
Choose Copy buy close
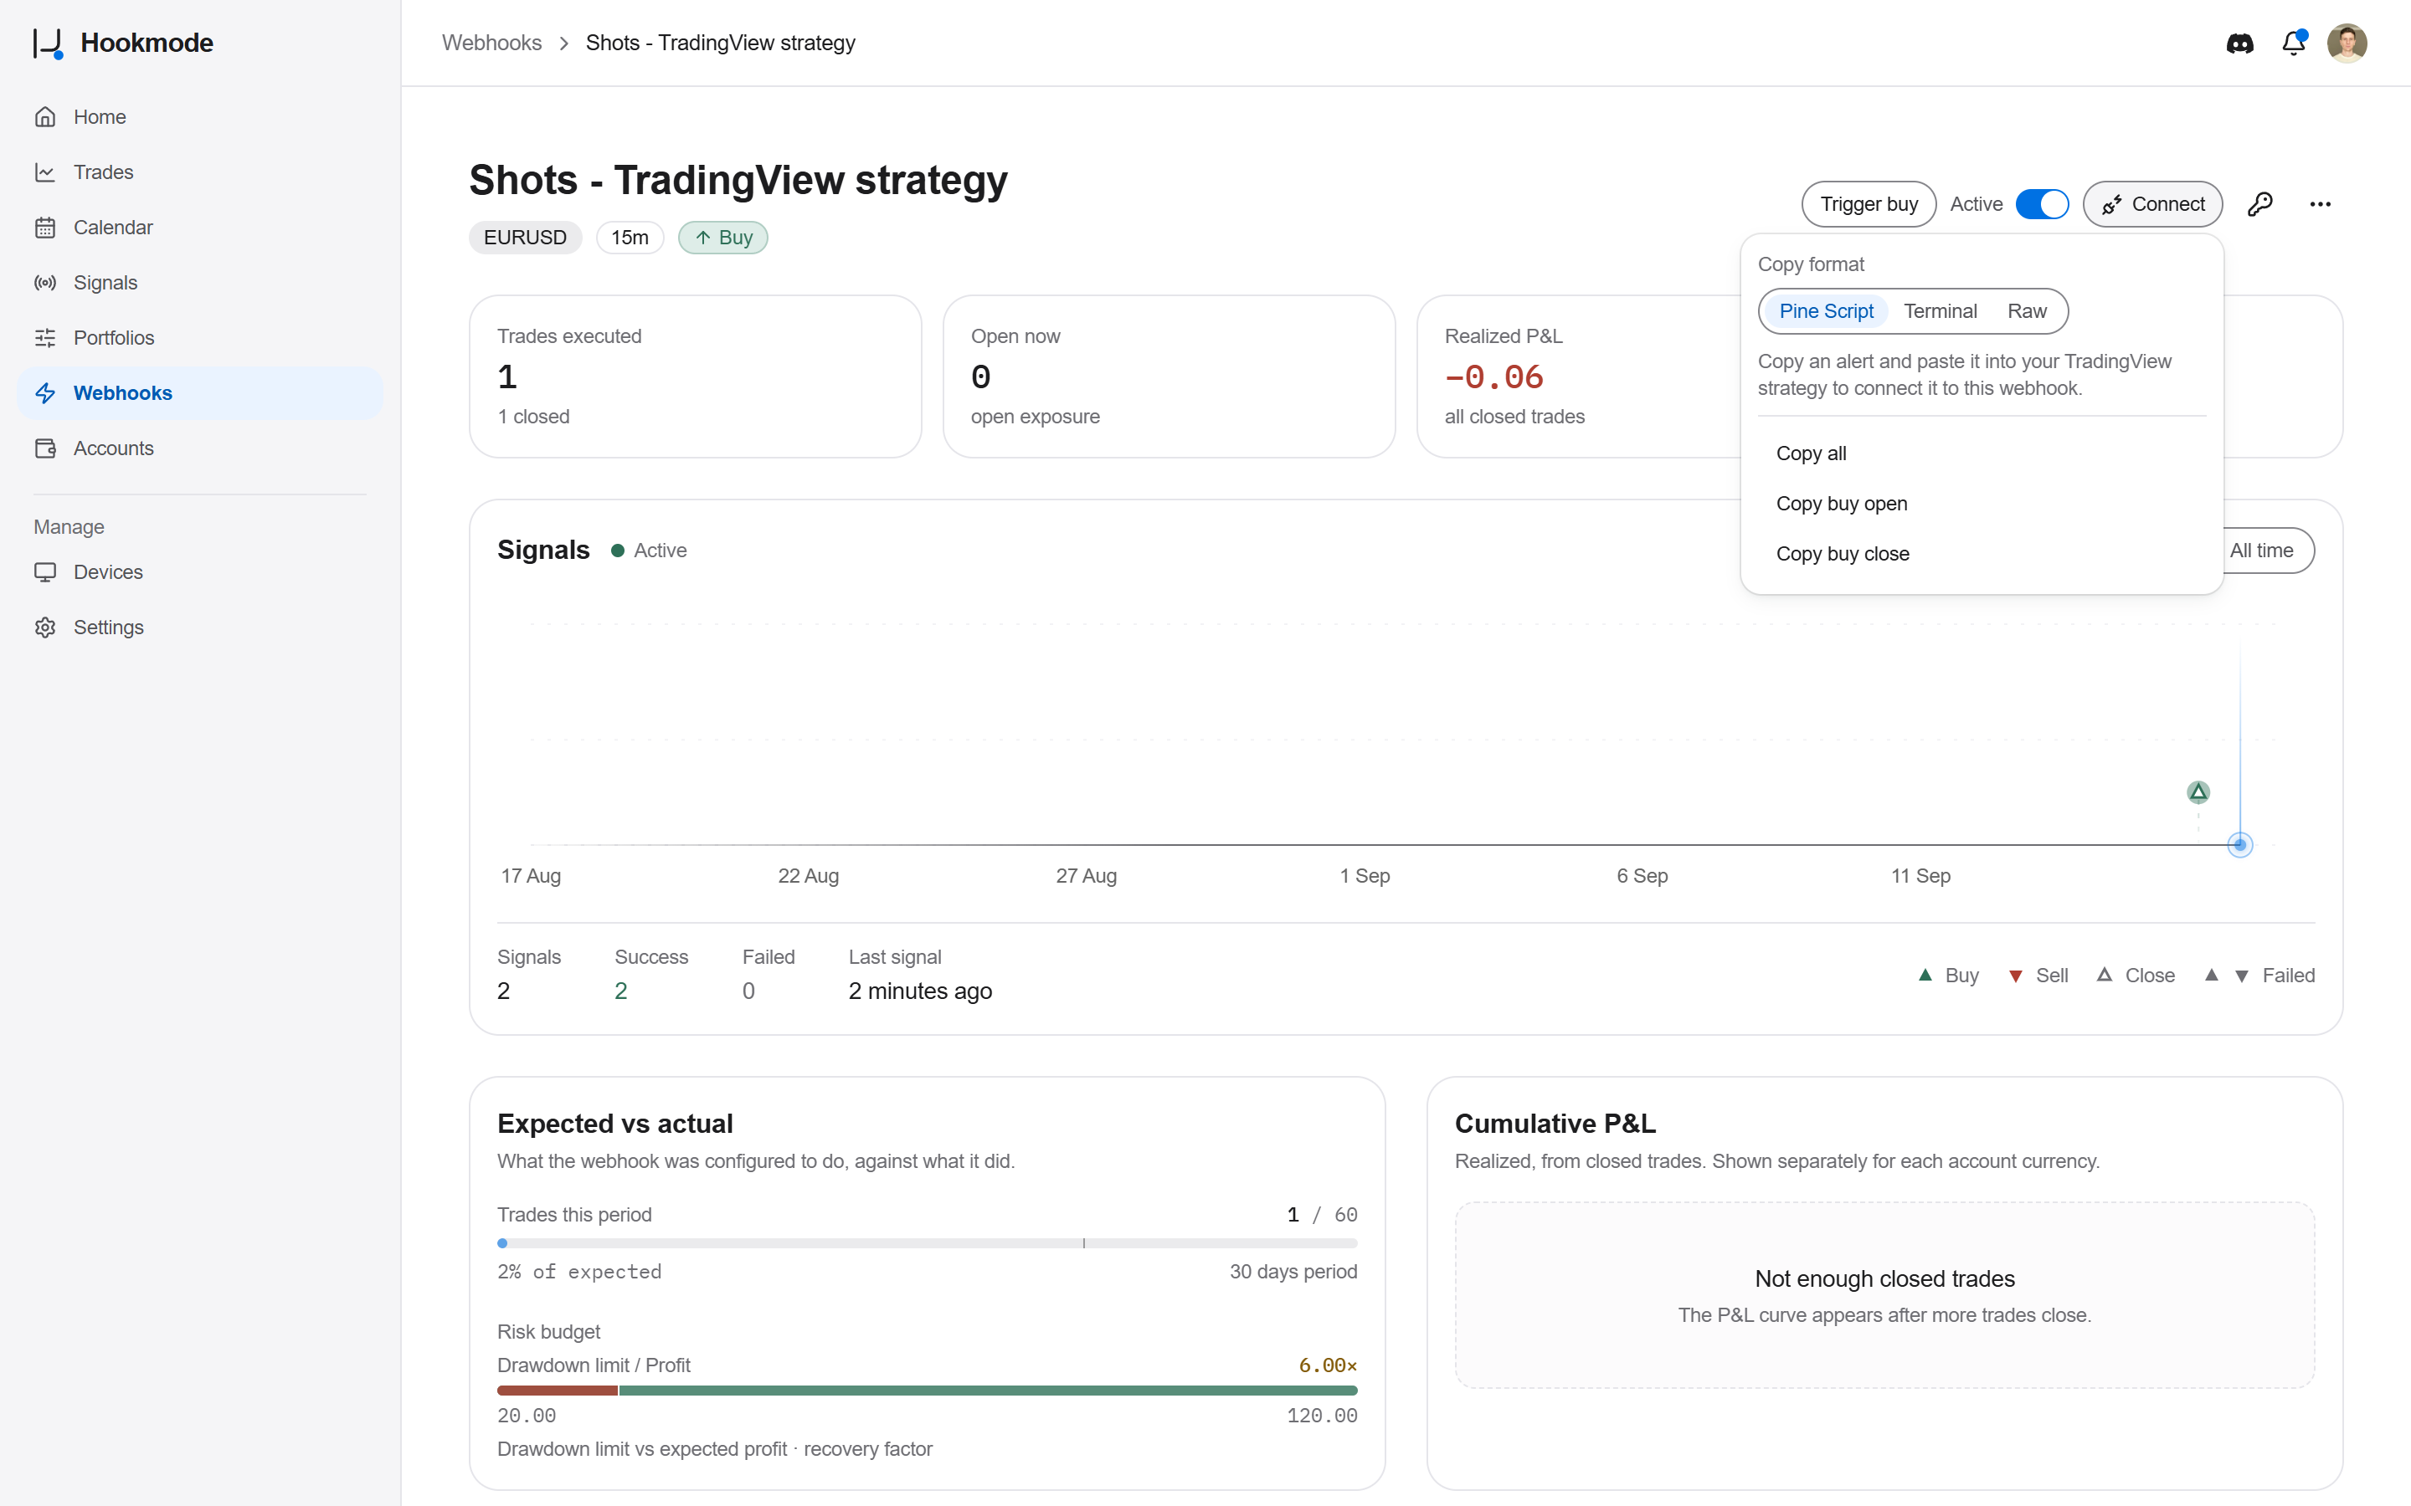click(1981, 554)
